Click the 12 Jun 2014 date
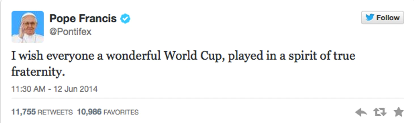The height and width of the screenshot is (123, 414). (x=75, y=89)
